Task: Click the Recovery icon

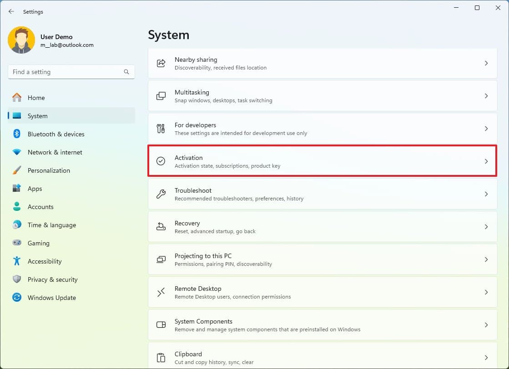Action: pyautogui.click(x=161, y=227)
